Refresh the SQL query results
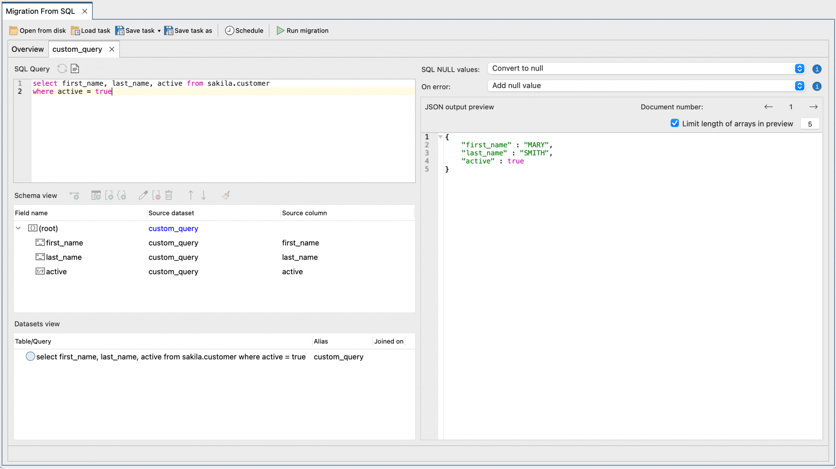Image resolution: width=836 pixels, height=469 pixels. click(62, 69)
